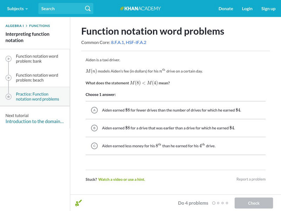Open the 8.F.A.1 Common Core link
This screenshot has width=281, height=211.
click(x=117, y=43)
